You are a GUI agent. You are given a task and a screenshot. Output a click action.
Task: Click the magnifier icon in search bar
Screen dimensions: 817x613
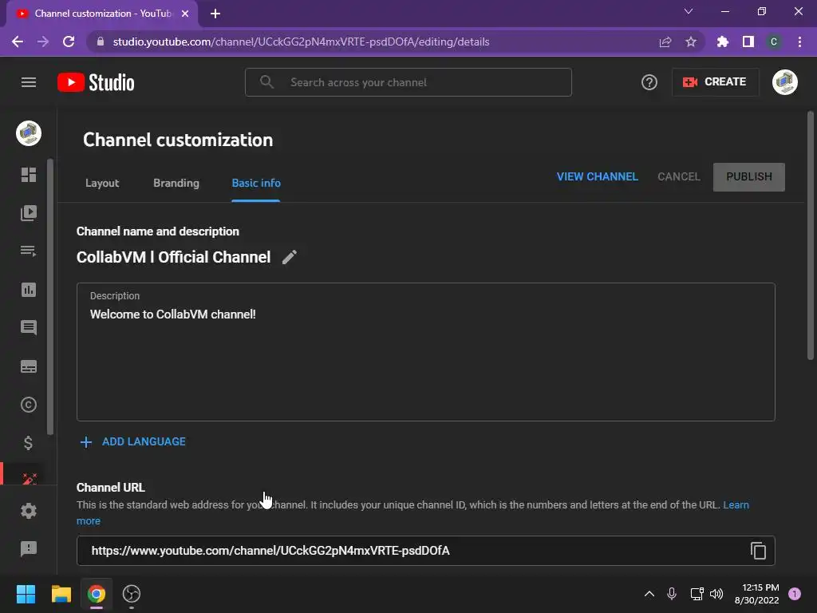coord(266,82)
